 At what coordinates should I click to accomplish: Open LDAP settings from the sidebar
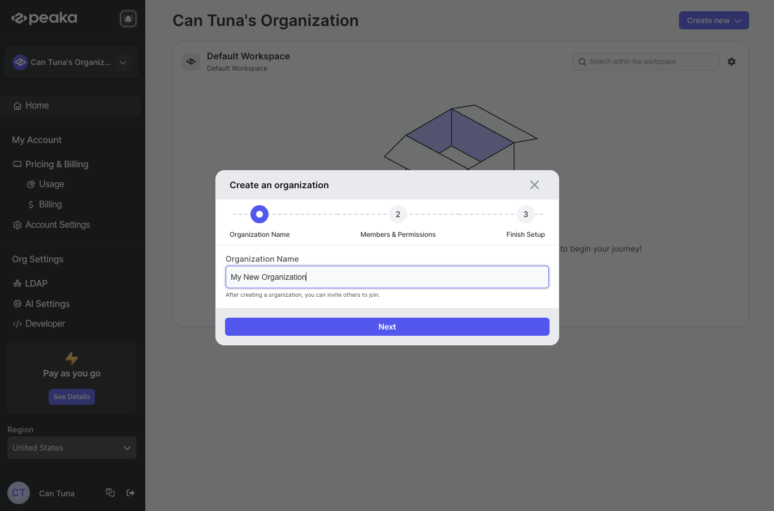[35, 283]
